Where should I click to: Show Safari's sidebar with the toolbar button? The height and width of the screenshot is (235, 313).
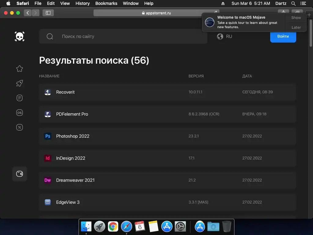48,13
